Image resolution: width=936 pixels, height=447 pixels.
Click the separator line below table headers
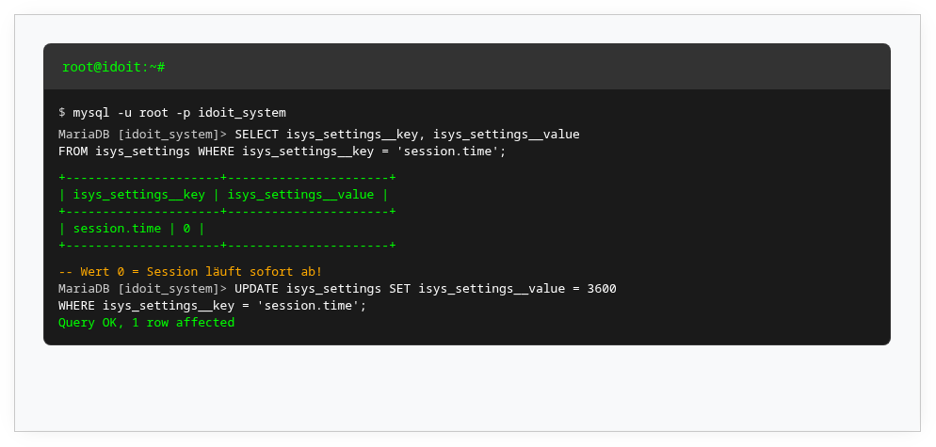[x=227, y=212]
